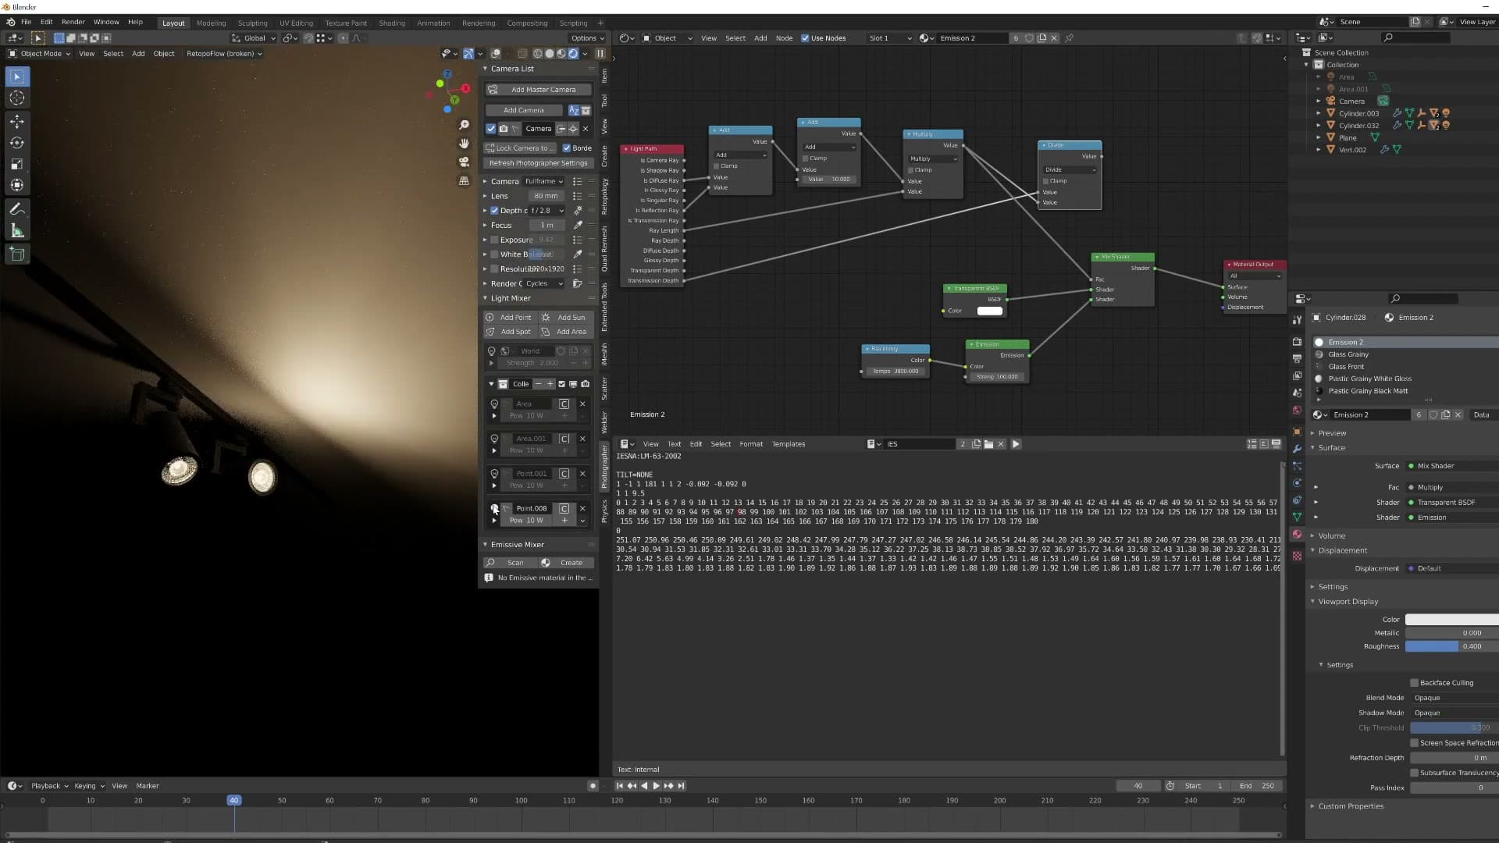The height and width of the screenshot is (843, 1499).
Task: Open the Node menu in shader editor
Action: pos(784,38)
